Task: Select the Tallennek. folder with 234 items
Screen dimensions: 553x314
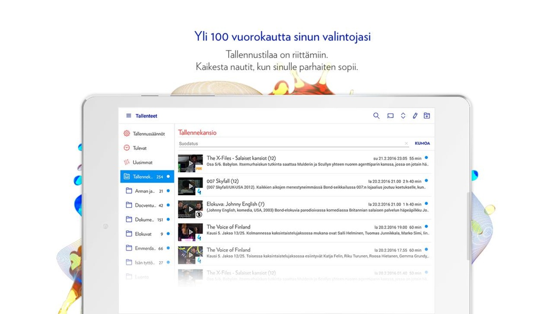Action: pos(147,177)
